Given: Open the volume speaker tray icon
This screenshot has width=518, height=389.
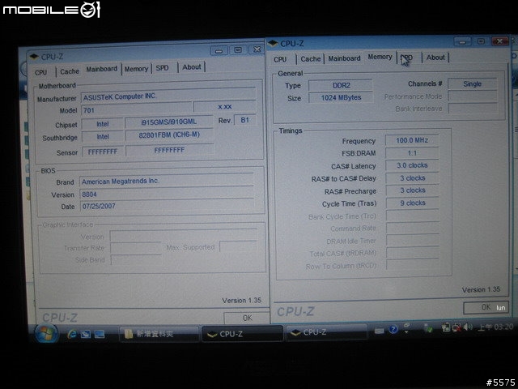Looking at the screenshot, I should pos(468,327).
